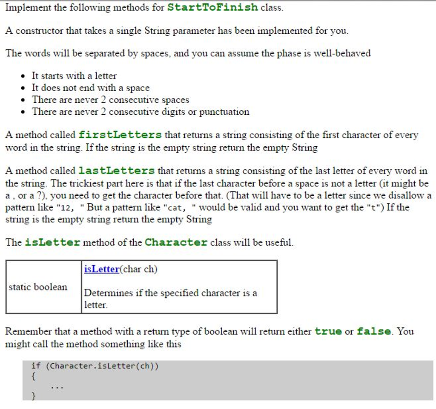Viewport: 436px width, 409px height.
Task: Click the blue underlined isLetter link
Action: pos(101,269)
